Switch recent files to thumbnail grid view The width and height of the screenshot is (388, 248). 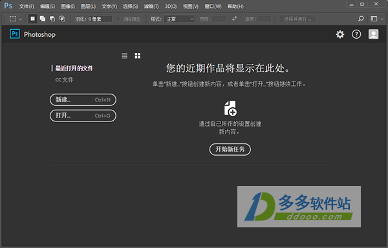(137, 56)
